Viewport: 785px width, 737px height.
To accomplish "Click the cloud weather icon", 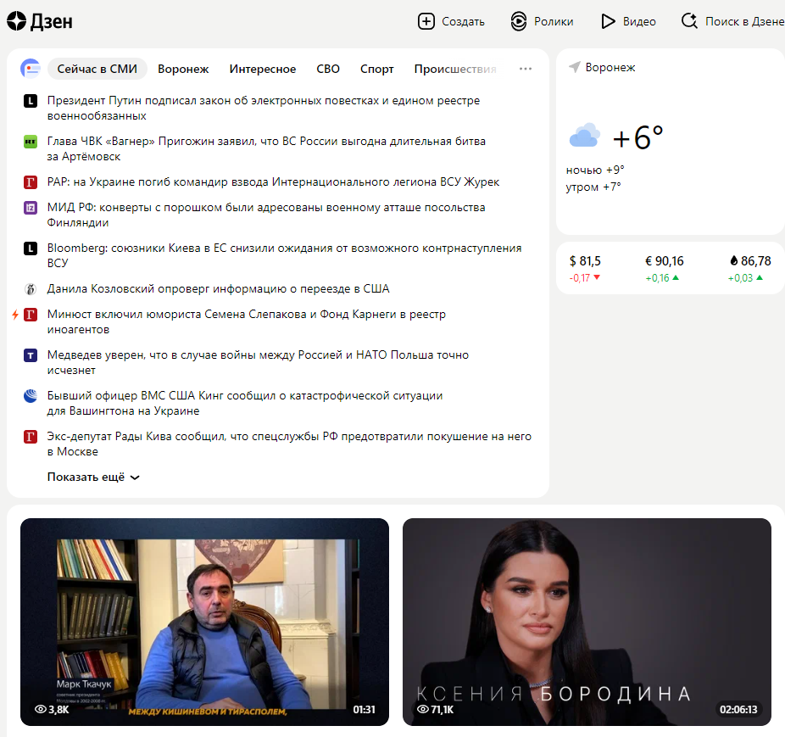I will 584,135.
